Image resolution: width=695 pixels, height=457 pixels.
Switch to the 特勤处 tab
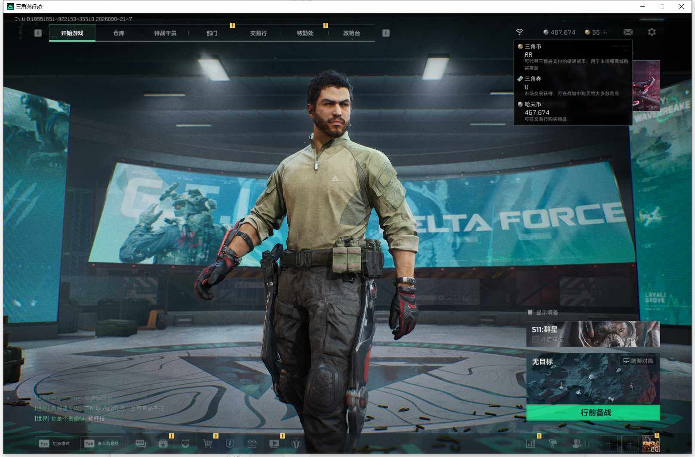pyautogui.click(x=305, y=33)
